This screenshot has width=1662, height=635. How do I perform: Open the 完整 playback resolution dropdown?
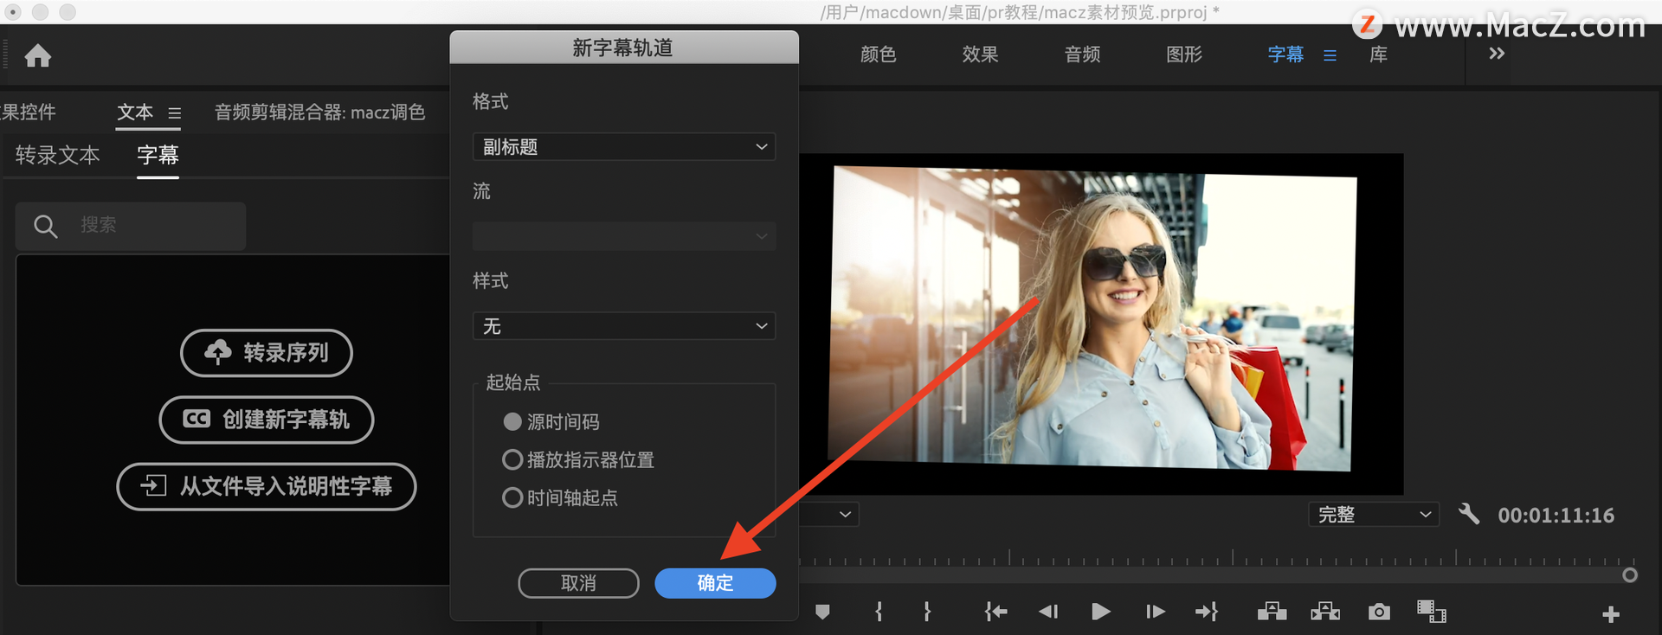(x=1373, y=515)
